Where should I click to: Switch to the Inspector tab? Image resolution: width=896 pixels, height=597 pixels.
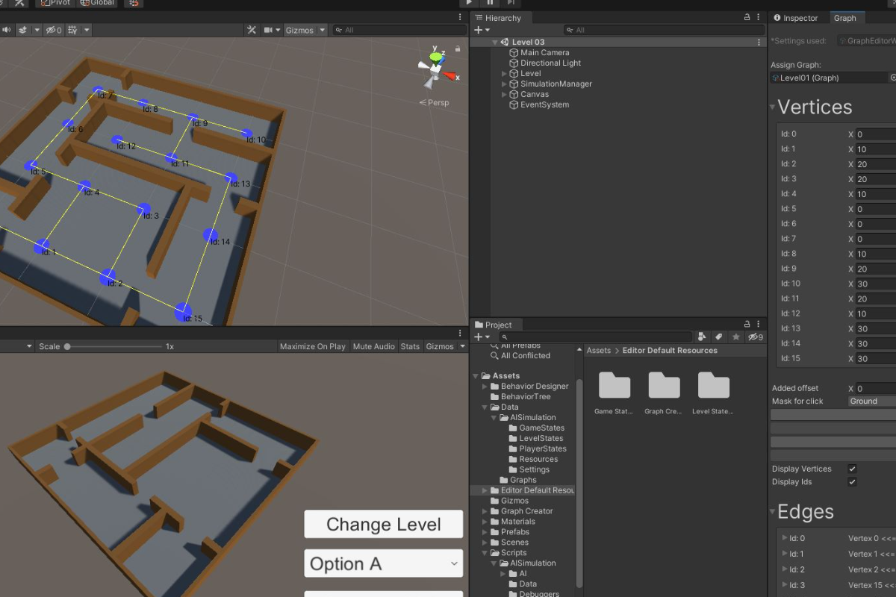[796, 18]
